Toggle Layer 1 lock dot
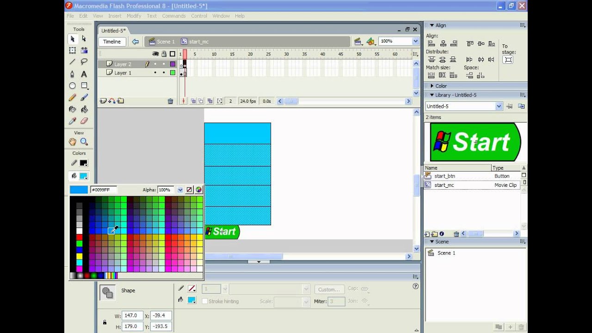The image size is (592, 333). pos(164,73)
